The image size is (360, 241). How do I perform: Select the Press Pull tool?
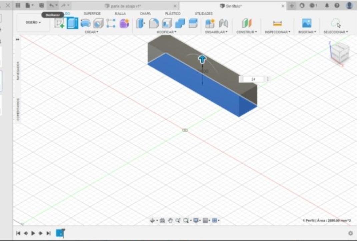point(141,23)
